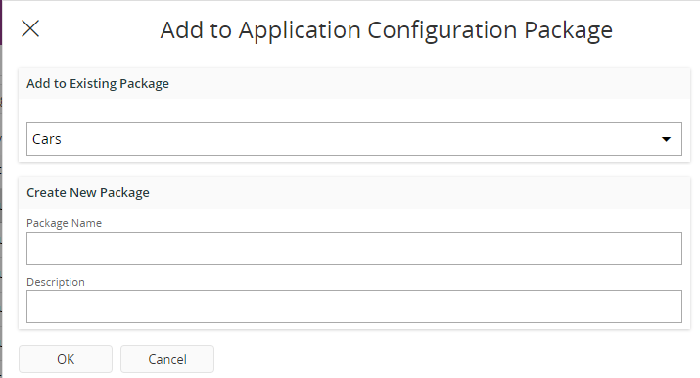Close the dialog with the X icon
Viewport: 700px width, 378px height.
coord(30,29)
